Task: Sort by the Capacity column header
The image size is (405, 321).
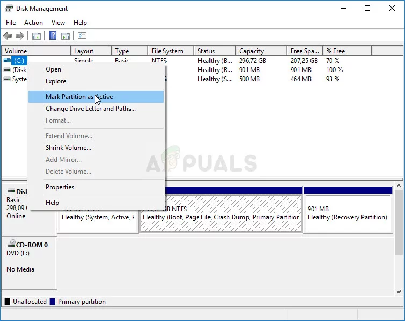Action: pyautogui.click(x=262, y=51)
